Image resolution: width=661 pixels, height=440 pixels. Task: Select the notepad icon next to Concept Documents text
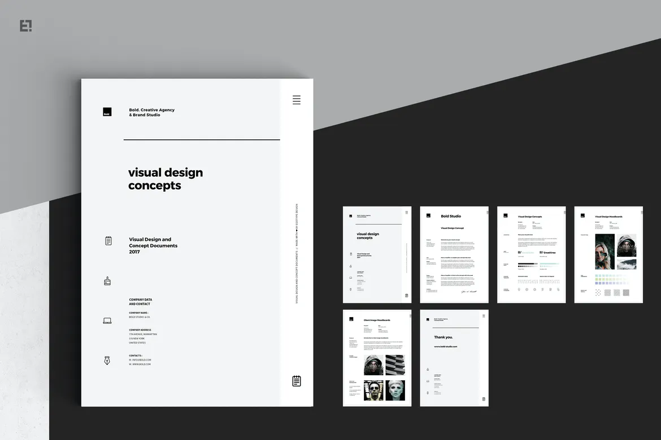pyautogui.click(x=107, y=240)
